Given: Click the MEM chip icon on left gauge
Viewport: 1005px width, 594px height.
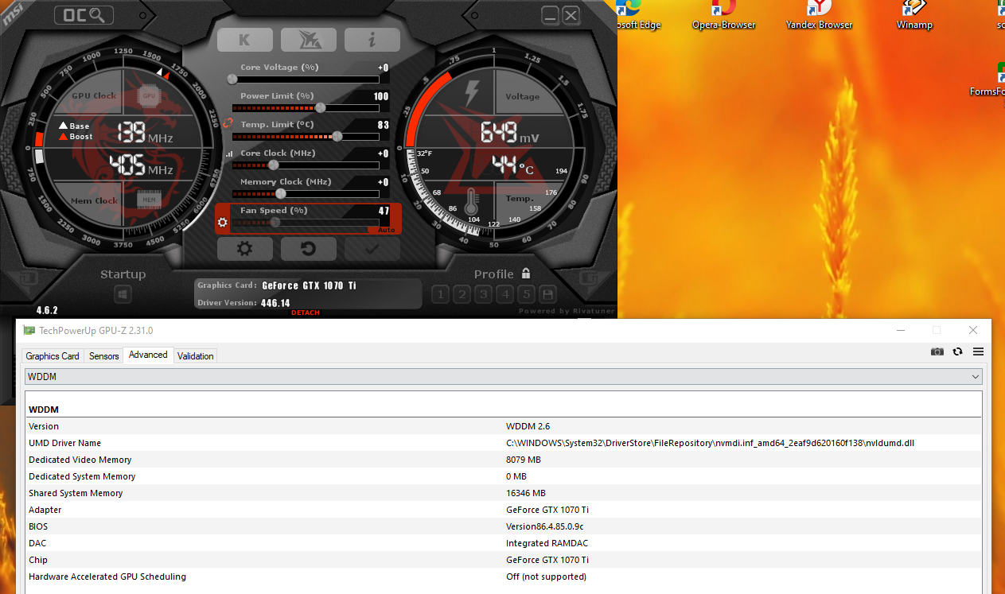Looking at the screenshot, I should coord(149,200).
